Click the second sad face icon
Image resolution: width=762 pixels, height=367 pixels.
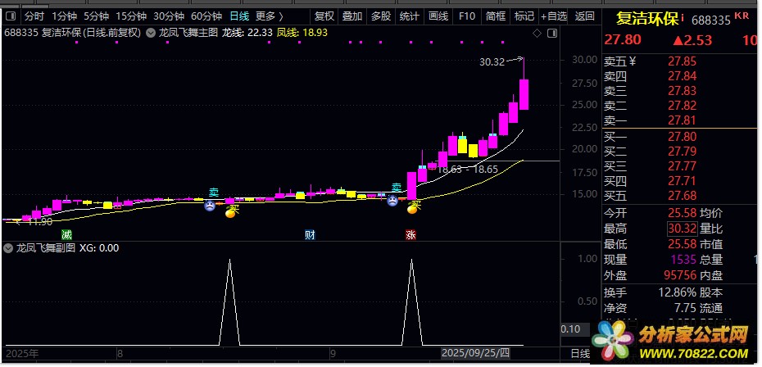[392, 200]
